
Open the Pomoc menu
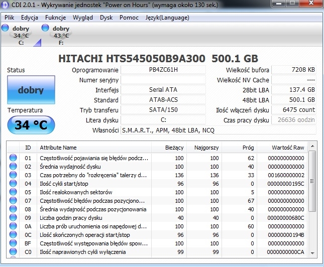click(129, 18)
